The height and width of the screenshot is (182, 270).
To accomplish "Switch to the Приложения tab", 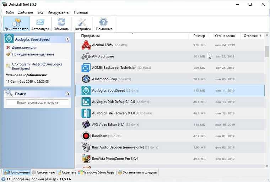I will pyautogui.click(x=17, y=172).
